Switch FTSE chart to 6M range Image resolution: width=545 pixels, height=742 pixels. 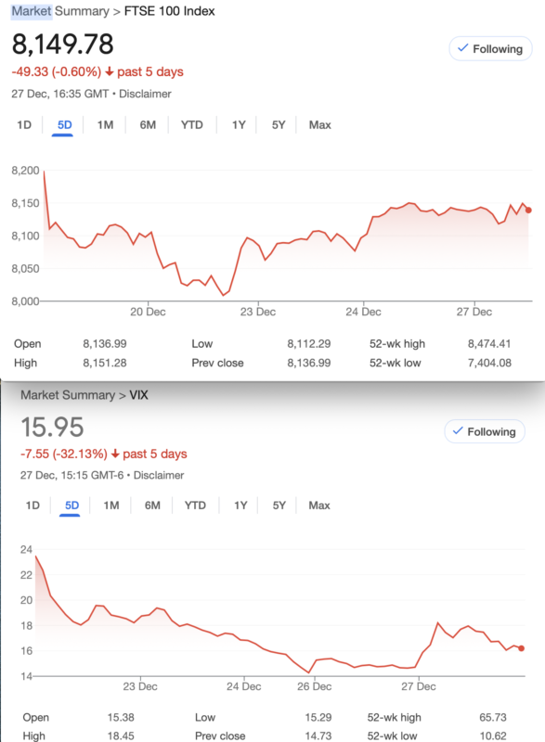click(148, 125)
